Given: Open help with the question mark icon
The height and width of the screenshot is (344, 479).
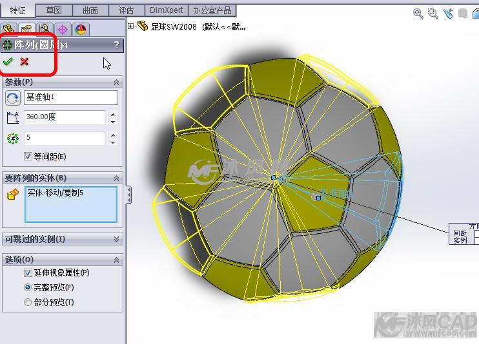Looking at the screenshot, I should [x=116, y=45].
